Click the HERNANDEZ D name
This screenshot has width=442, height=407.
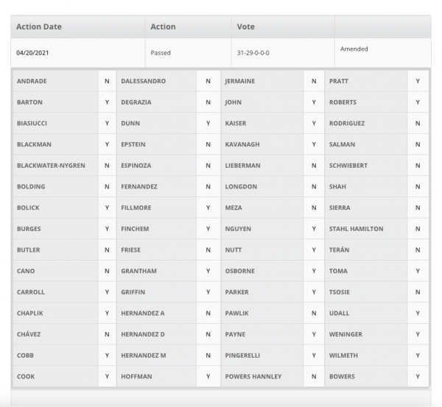tap(143, 335)
